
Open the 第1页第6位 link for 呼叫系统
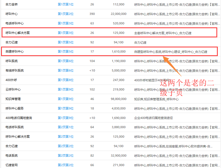click(x=66, y=61)
